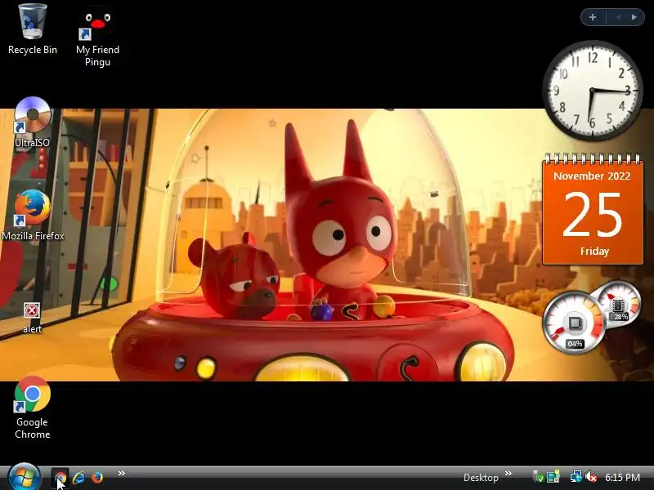Expand the Desktop toolbar chevron
The width and height of the screenshot is (654, 490).
coord(508,474)
